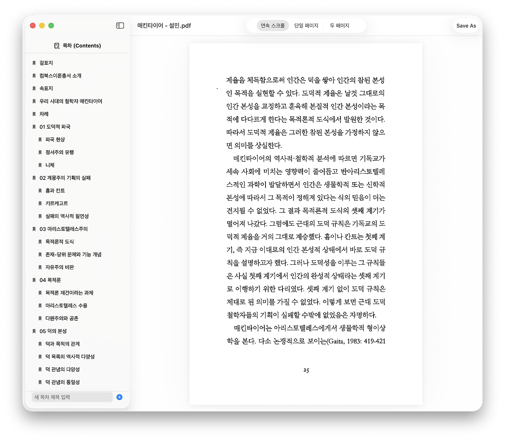
Task: Click bookmark icon beside 존재-당위 문제와 기능 개념
Action: coord(40,254)
